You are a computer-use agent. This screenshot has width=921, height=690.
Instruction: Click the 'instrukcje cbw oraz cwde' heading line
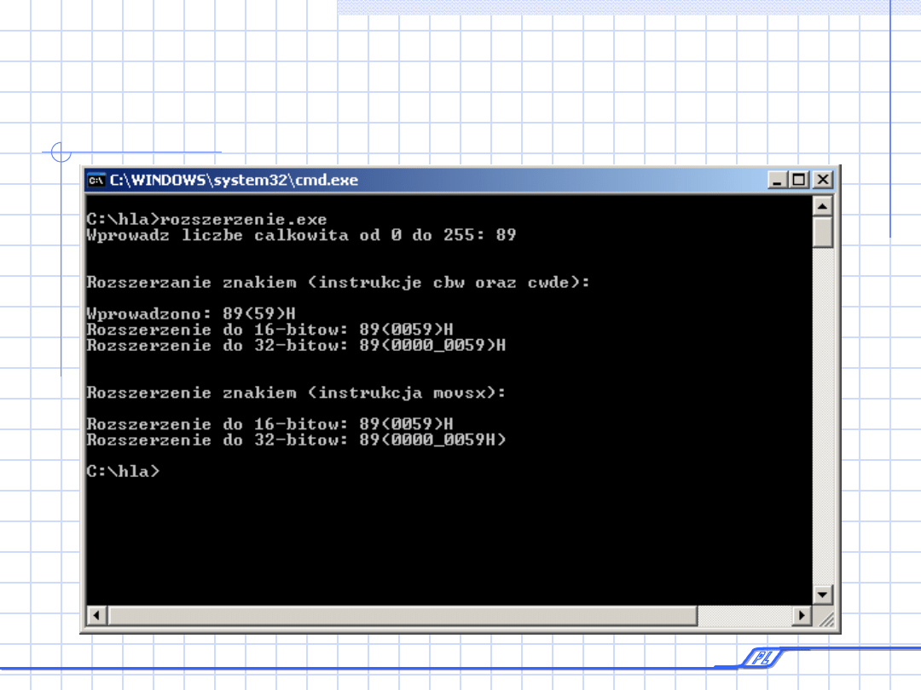[338, 282]
